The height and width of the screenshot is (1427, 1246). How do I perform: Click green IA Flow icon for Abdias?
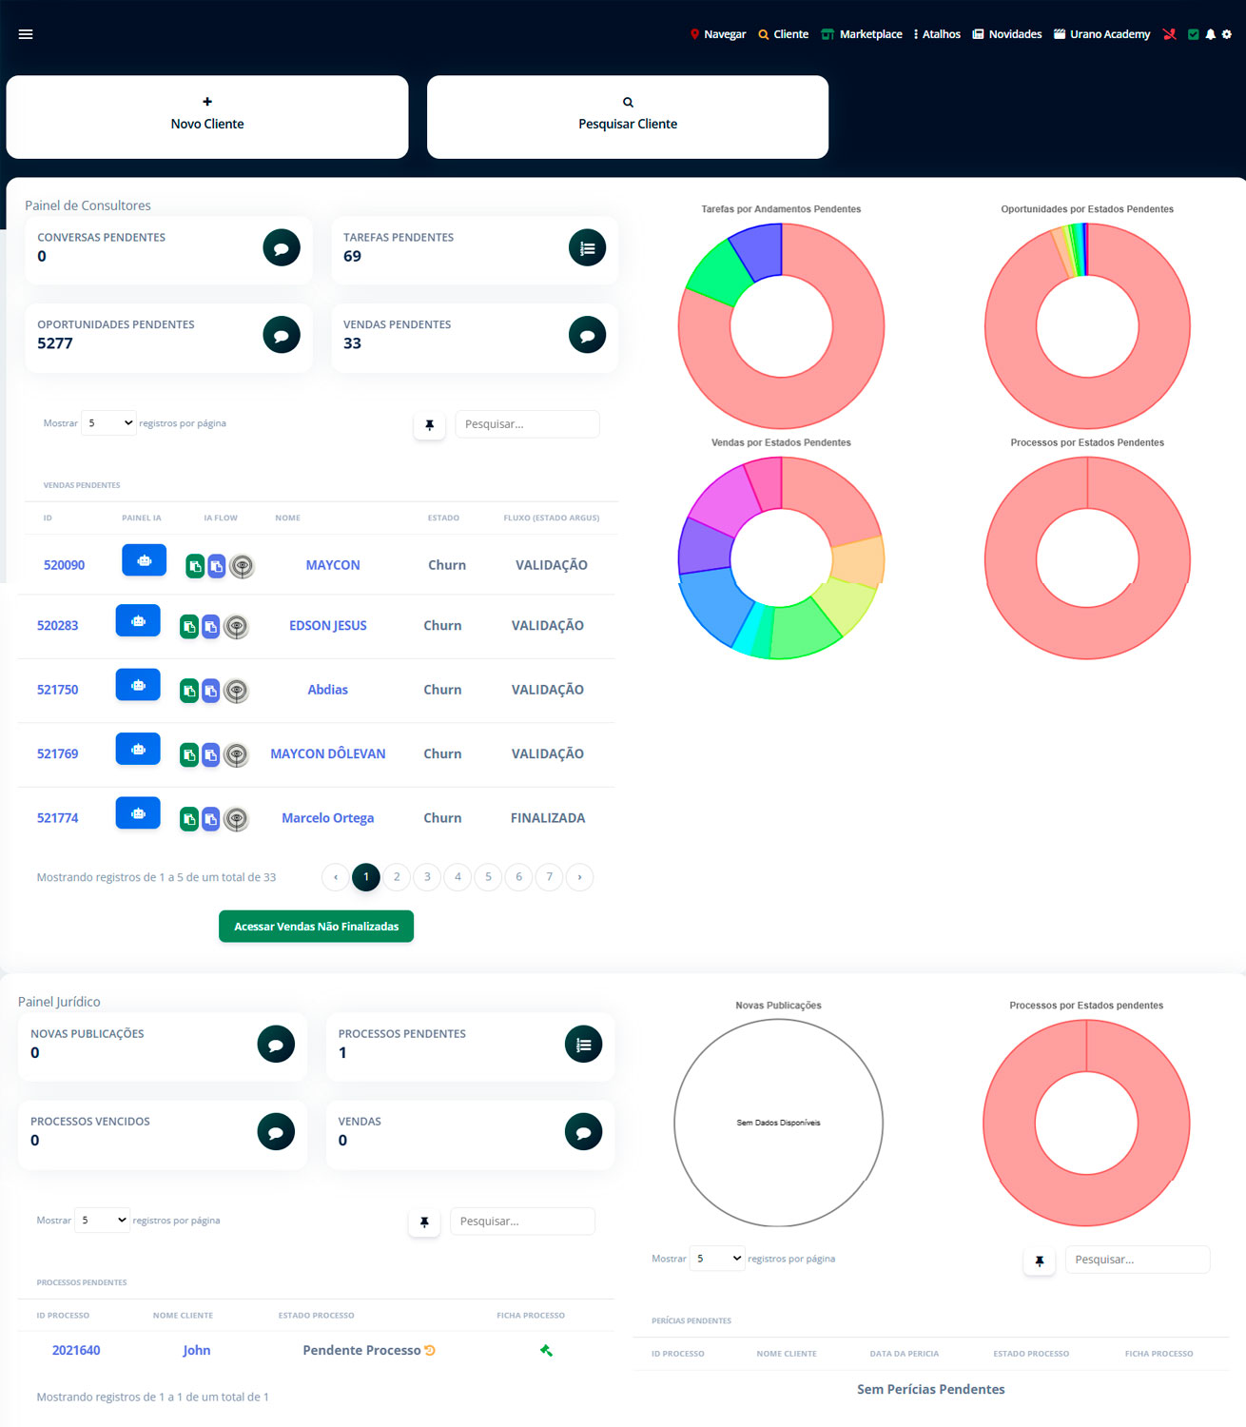click(x=189, y=691)
